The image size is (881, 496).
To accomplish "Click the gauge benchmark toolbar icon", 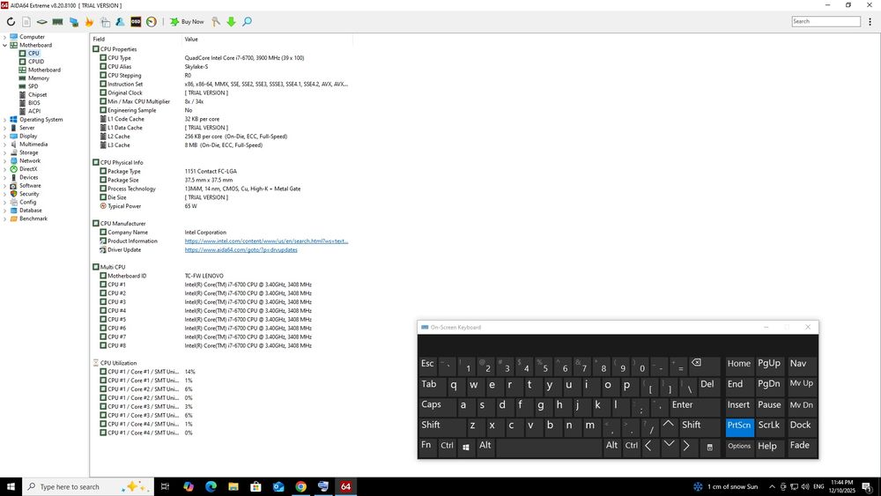I will click(152, 22).
